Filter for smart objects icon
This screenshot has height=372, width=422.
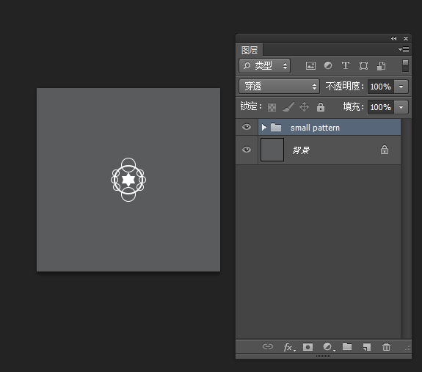tap(381, 65)
